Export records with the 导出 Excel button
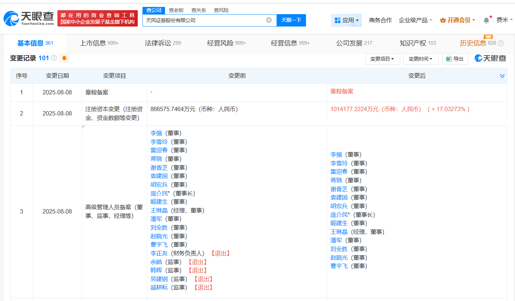Screen dimensions: 515x301 [x=455, y=59]
